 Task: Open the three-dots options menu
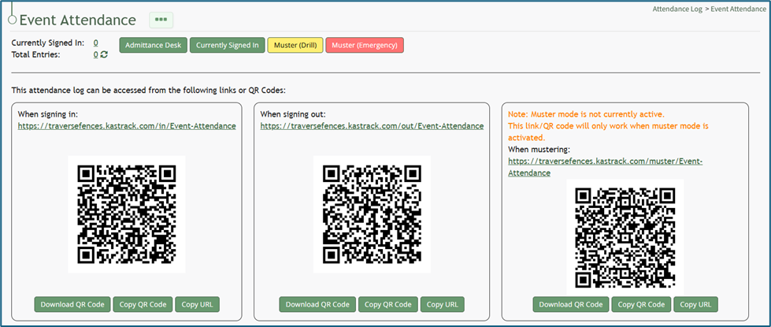point(161,20)
